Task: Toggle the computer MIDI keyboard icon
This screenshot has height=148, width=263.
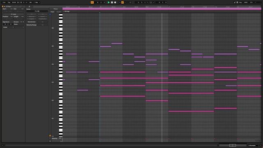Action: [238, 2]
